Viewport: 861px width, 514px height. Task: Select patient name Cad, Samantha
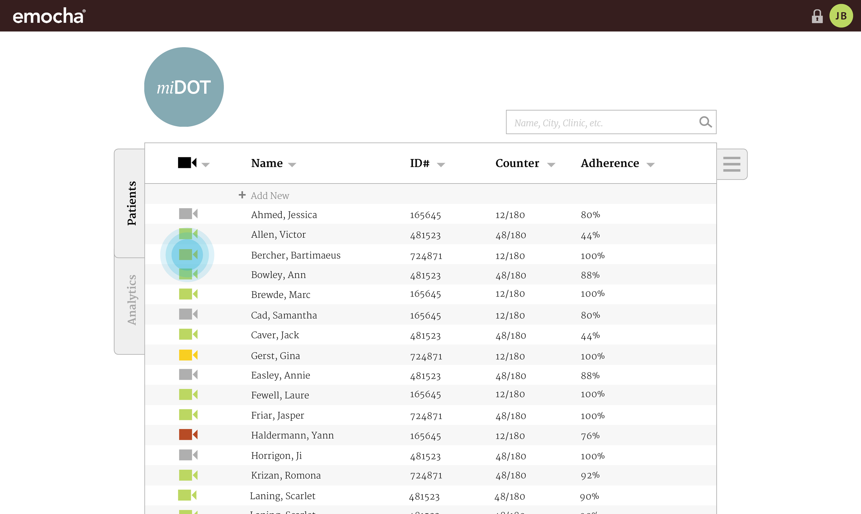coord(284,315)
